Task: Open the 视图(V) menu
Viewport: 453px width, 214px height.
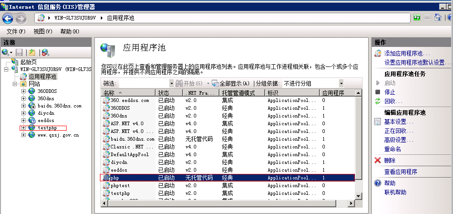Action: point(43,31)
